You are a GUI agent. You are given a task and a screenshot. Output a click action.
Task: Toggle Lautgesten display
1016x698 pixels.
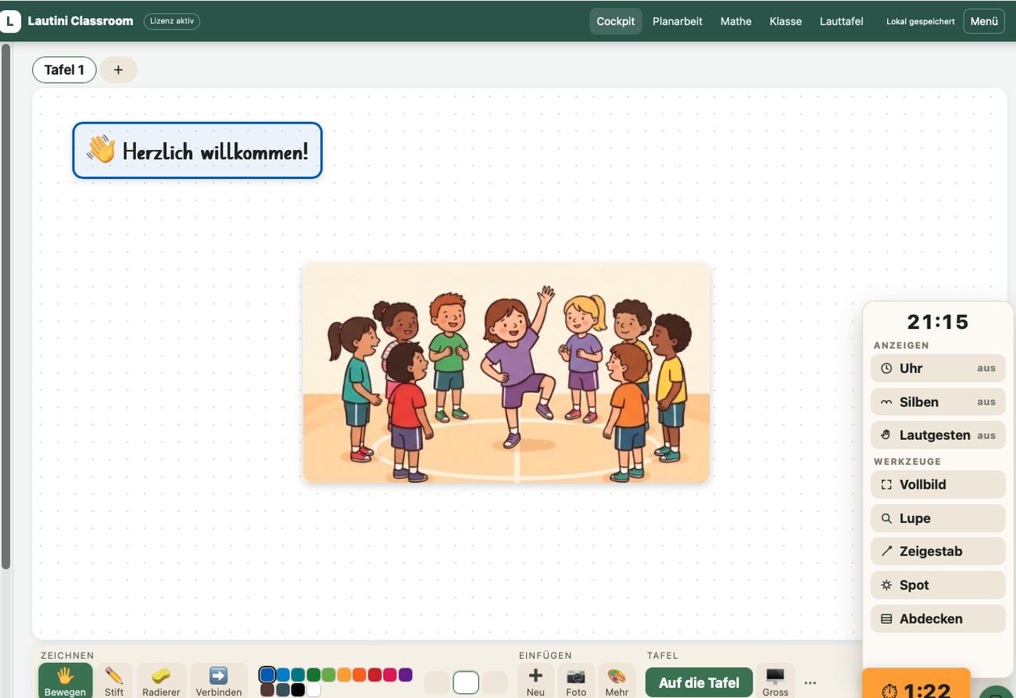click(x=938, y=435)
